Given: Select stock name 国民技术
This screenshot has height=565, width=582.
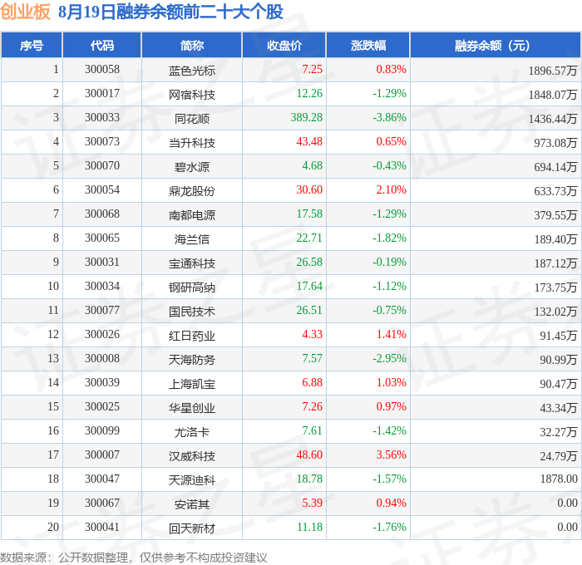Looking at the screenshot, I should [x=192, y=312].
